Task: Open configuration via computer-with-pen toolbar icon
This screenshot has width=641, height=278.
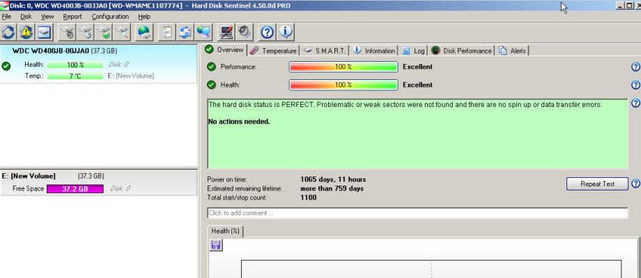Action: tap(226, 32)
